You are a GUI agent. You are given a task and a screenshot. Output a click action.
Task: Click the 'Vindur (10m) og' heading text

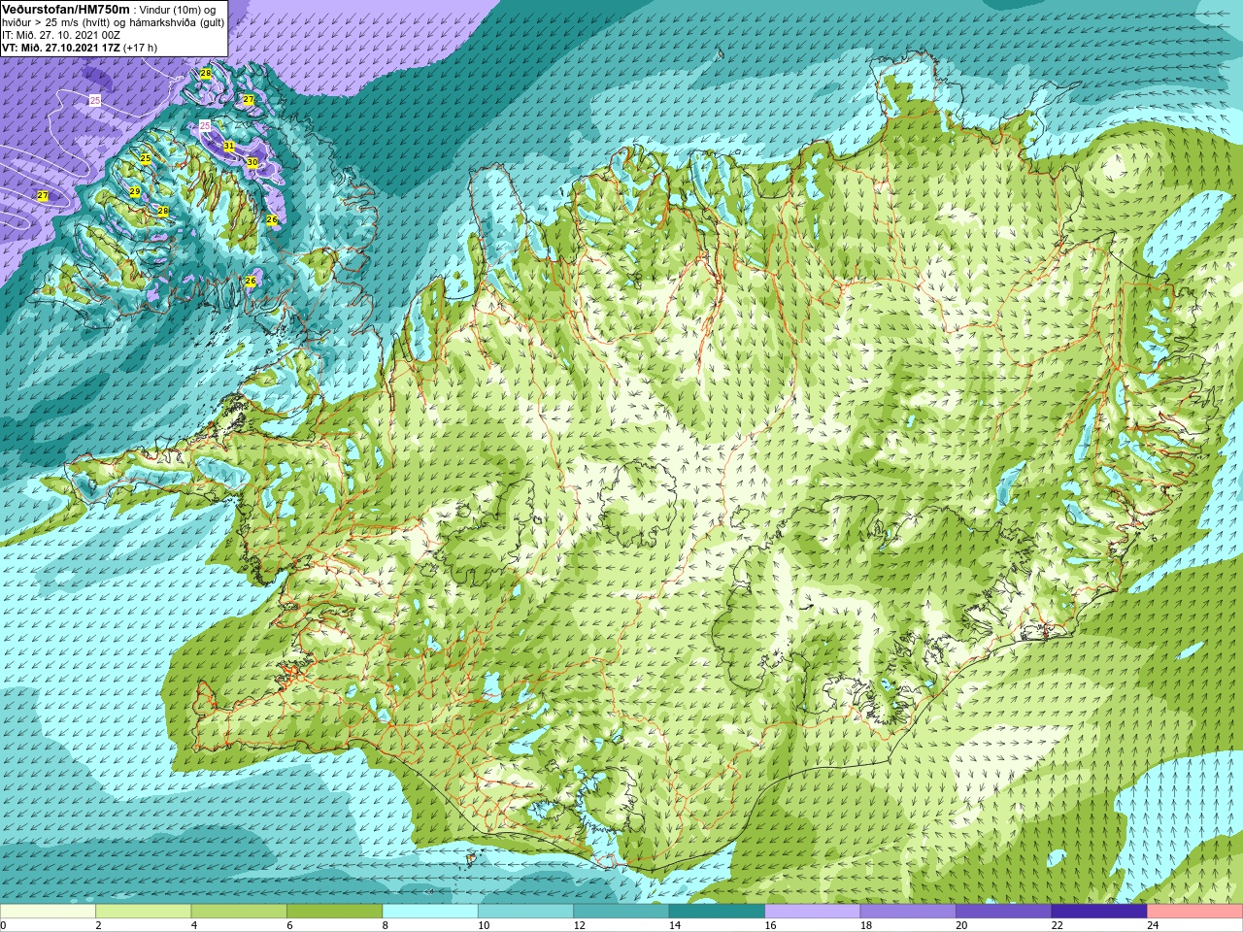pos(180,10)
